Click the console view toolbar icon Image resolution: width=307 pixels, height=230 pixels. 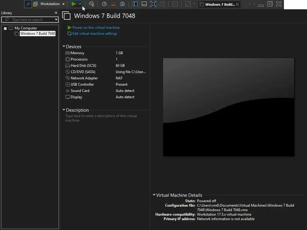[175, 4]
